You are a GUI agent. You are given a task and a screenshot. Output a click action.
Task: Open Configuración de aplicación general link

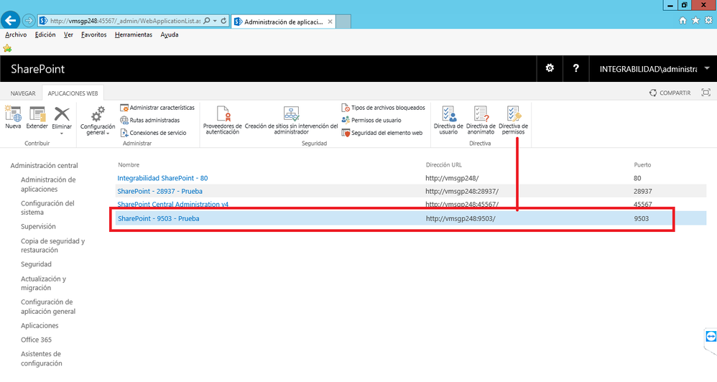[48, 307]
